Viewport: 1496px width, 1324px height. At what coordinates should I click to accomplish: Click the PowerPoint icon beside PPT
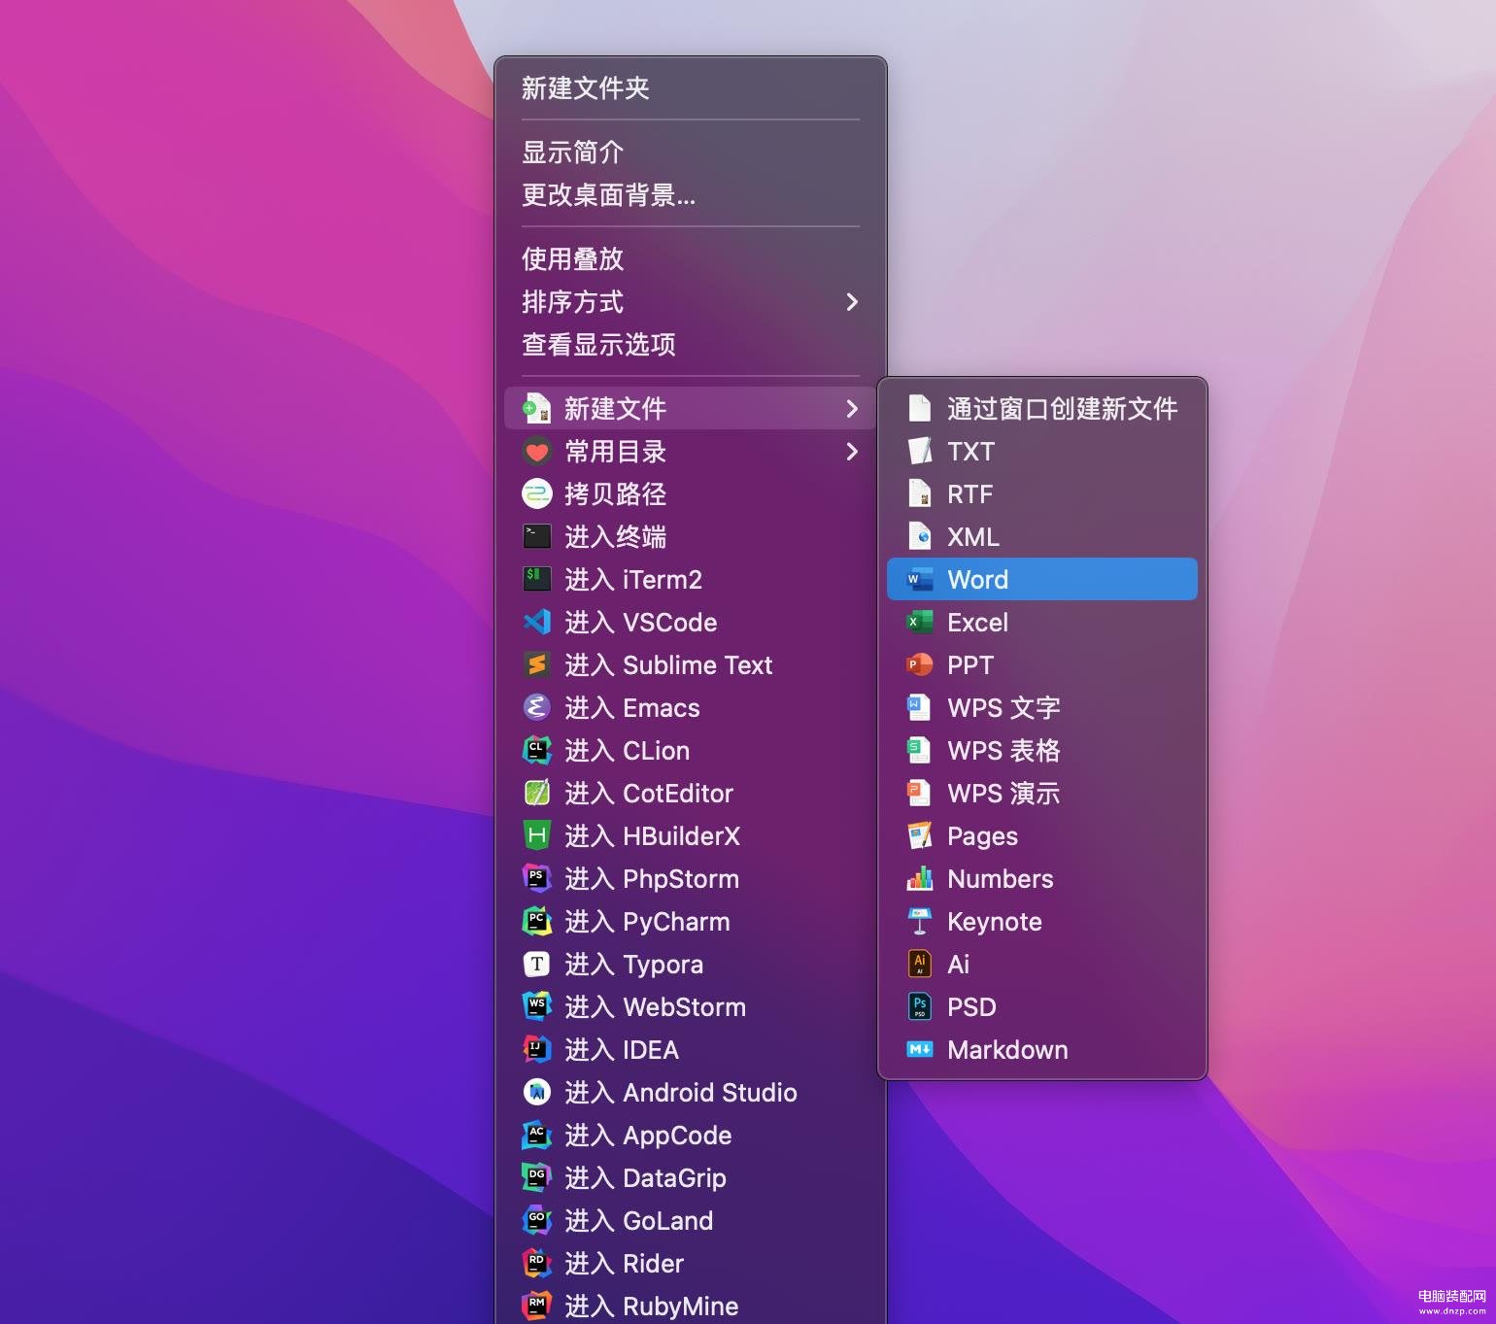click(919, 664)
